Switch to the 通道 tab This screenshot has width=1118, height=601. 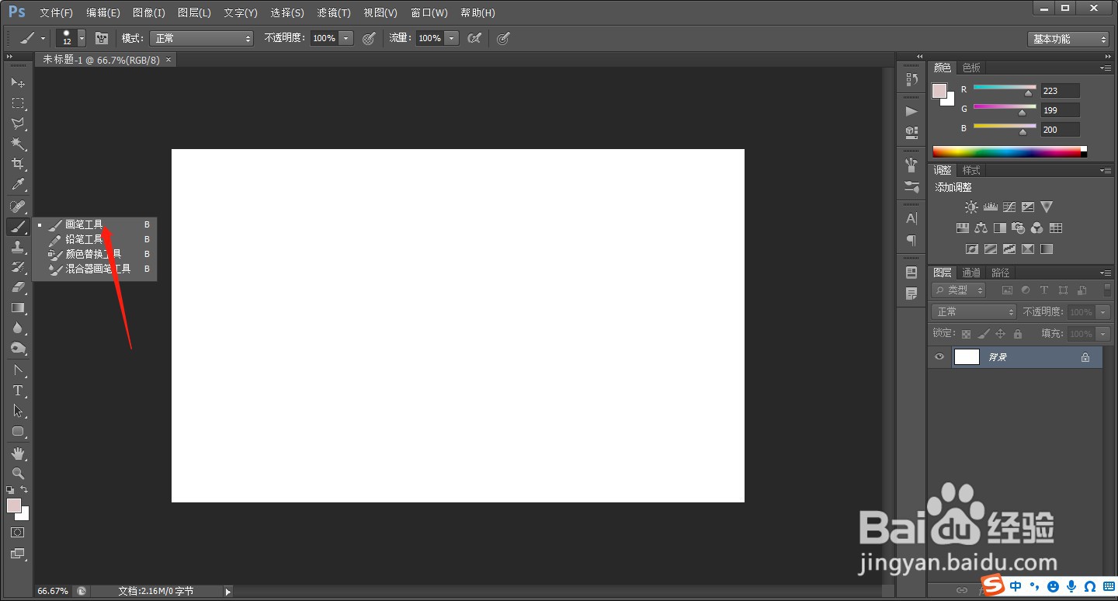[971, 273]
